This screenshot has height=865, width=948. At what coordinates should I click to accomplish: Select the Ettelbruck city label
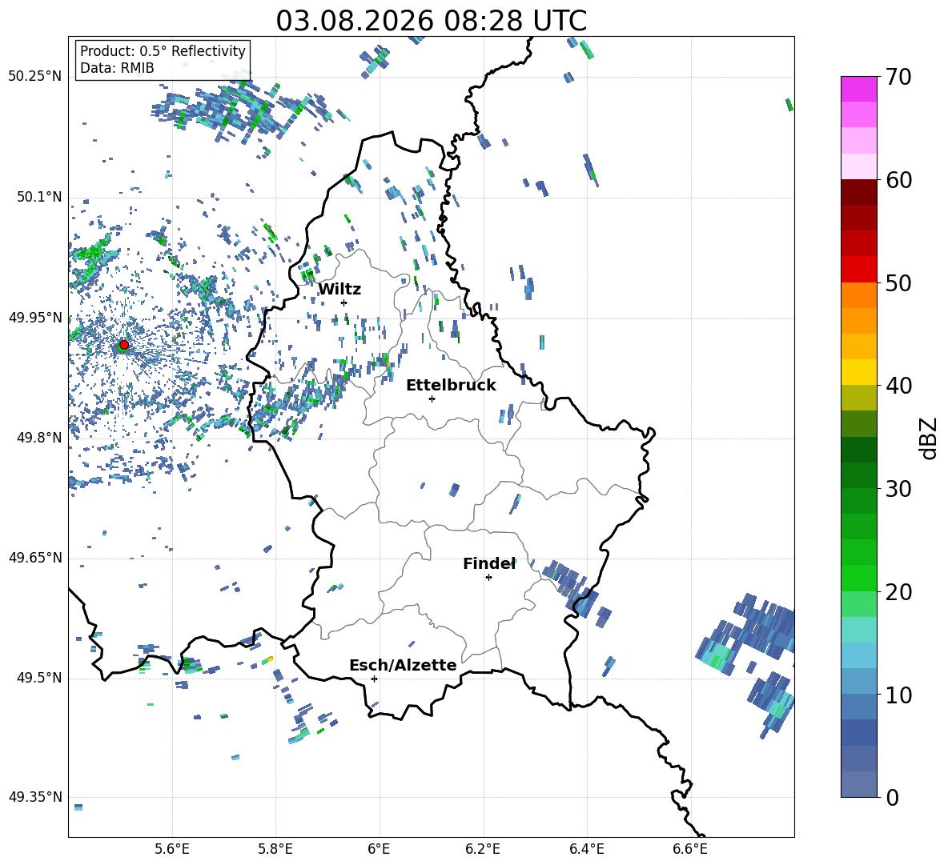coord(451,386)
